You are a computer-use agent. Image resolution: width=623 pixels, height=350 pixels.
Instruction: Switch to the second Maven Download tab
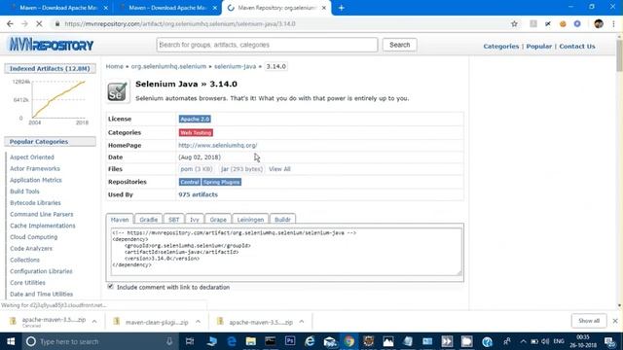pyautogui.click(x=168, y=8)
